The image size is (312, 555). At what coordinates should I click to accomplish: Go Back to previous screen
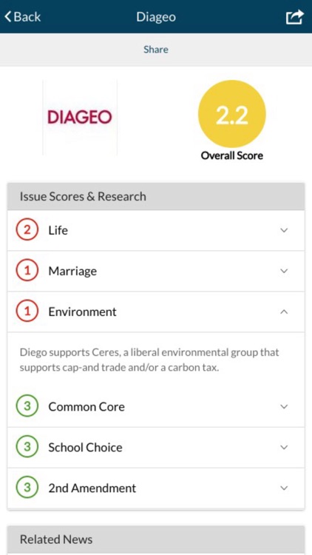[22, 16]
